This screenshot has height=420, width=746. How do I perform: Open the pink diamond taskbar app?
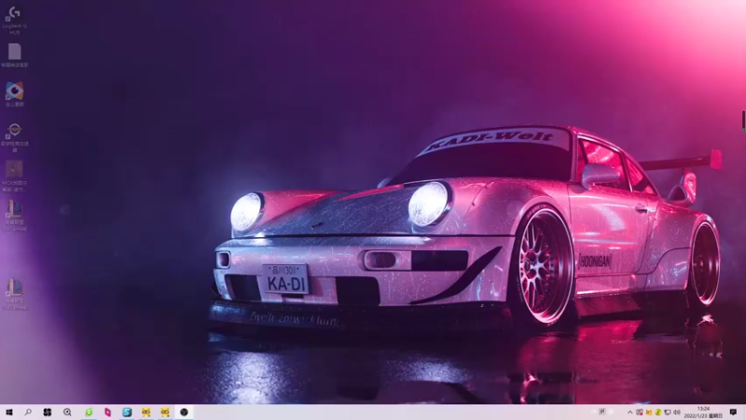click(107, 412)
